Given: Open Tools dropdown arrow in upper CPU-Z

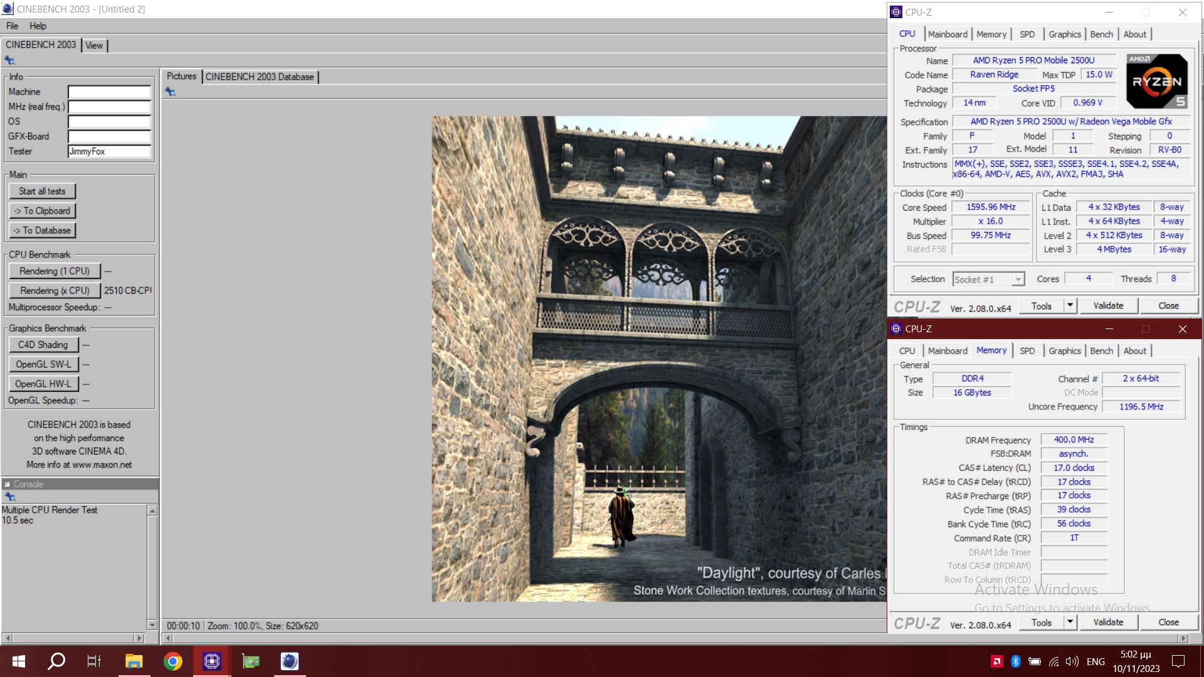Looking at the screenshot, I should [x=1070, y=306].
